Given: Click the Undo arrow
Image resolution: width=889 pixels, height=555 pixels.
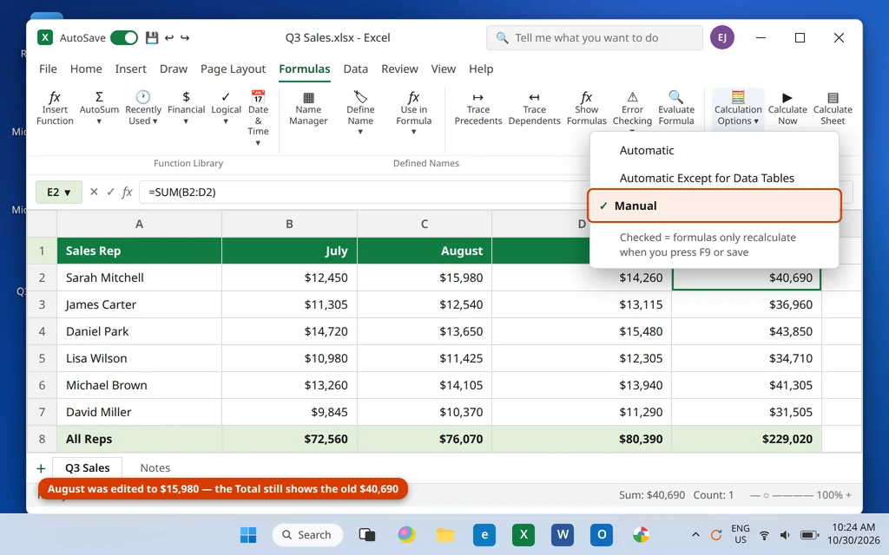Looking at the screenshot, I should tap(169, 38).
